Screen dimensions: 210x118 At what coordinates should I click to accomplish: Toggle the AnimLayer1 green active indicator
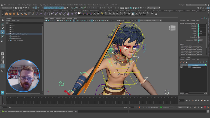[x=206, y=65]
